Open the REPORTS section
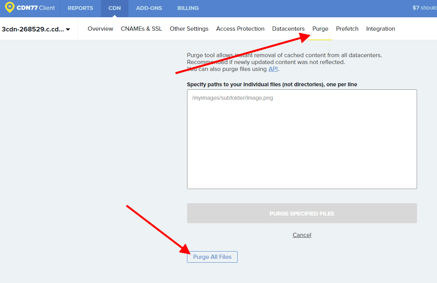 pyautogui.click(x=80, y=8)
